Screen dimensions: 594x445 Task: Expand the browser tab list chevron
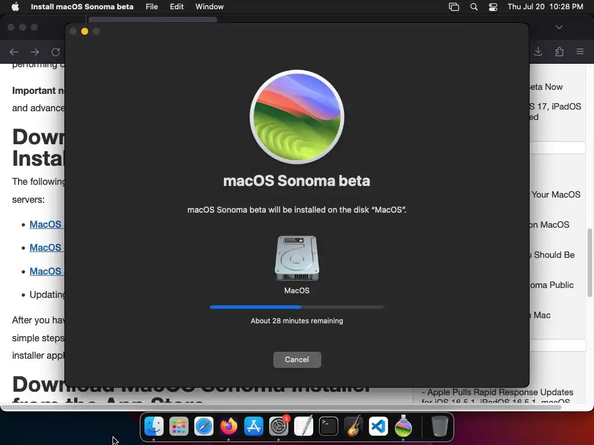coord(559,27)
